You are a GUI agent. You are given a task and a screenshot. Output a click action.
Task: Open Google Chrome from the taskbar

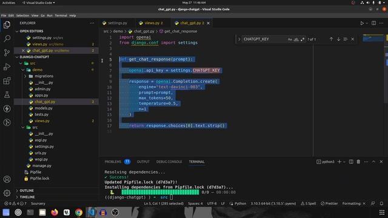point(79,213)
